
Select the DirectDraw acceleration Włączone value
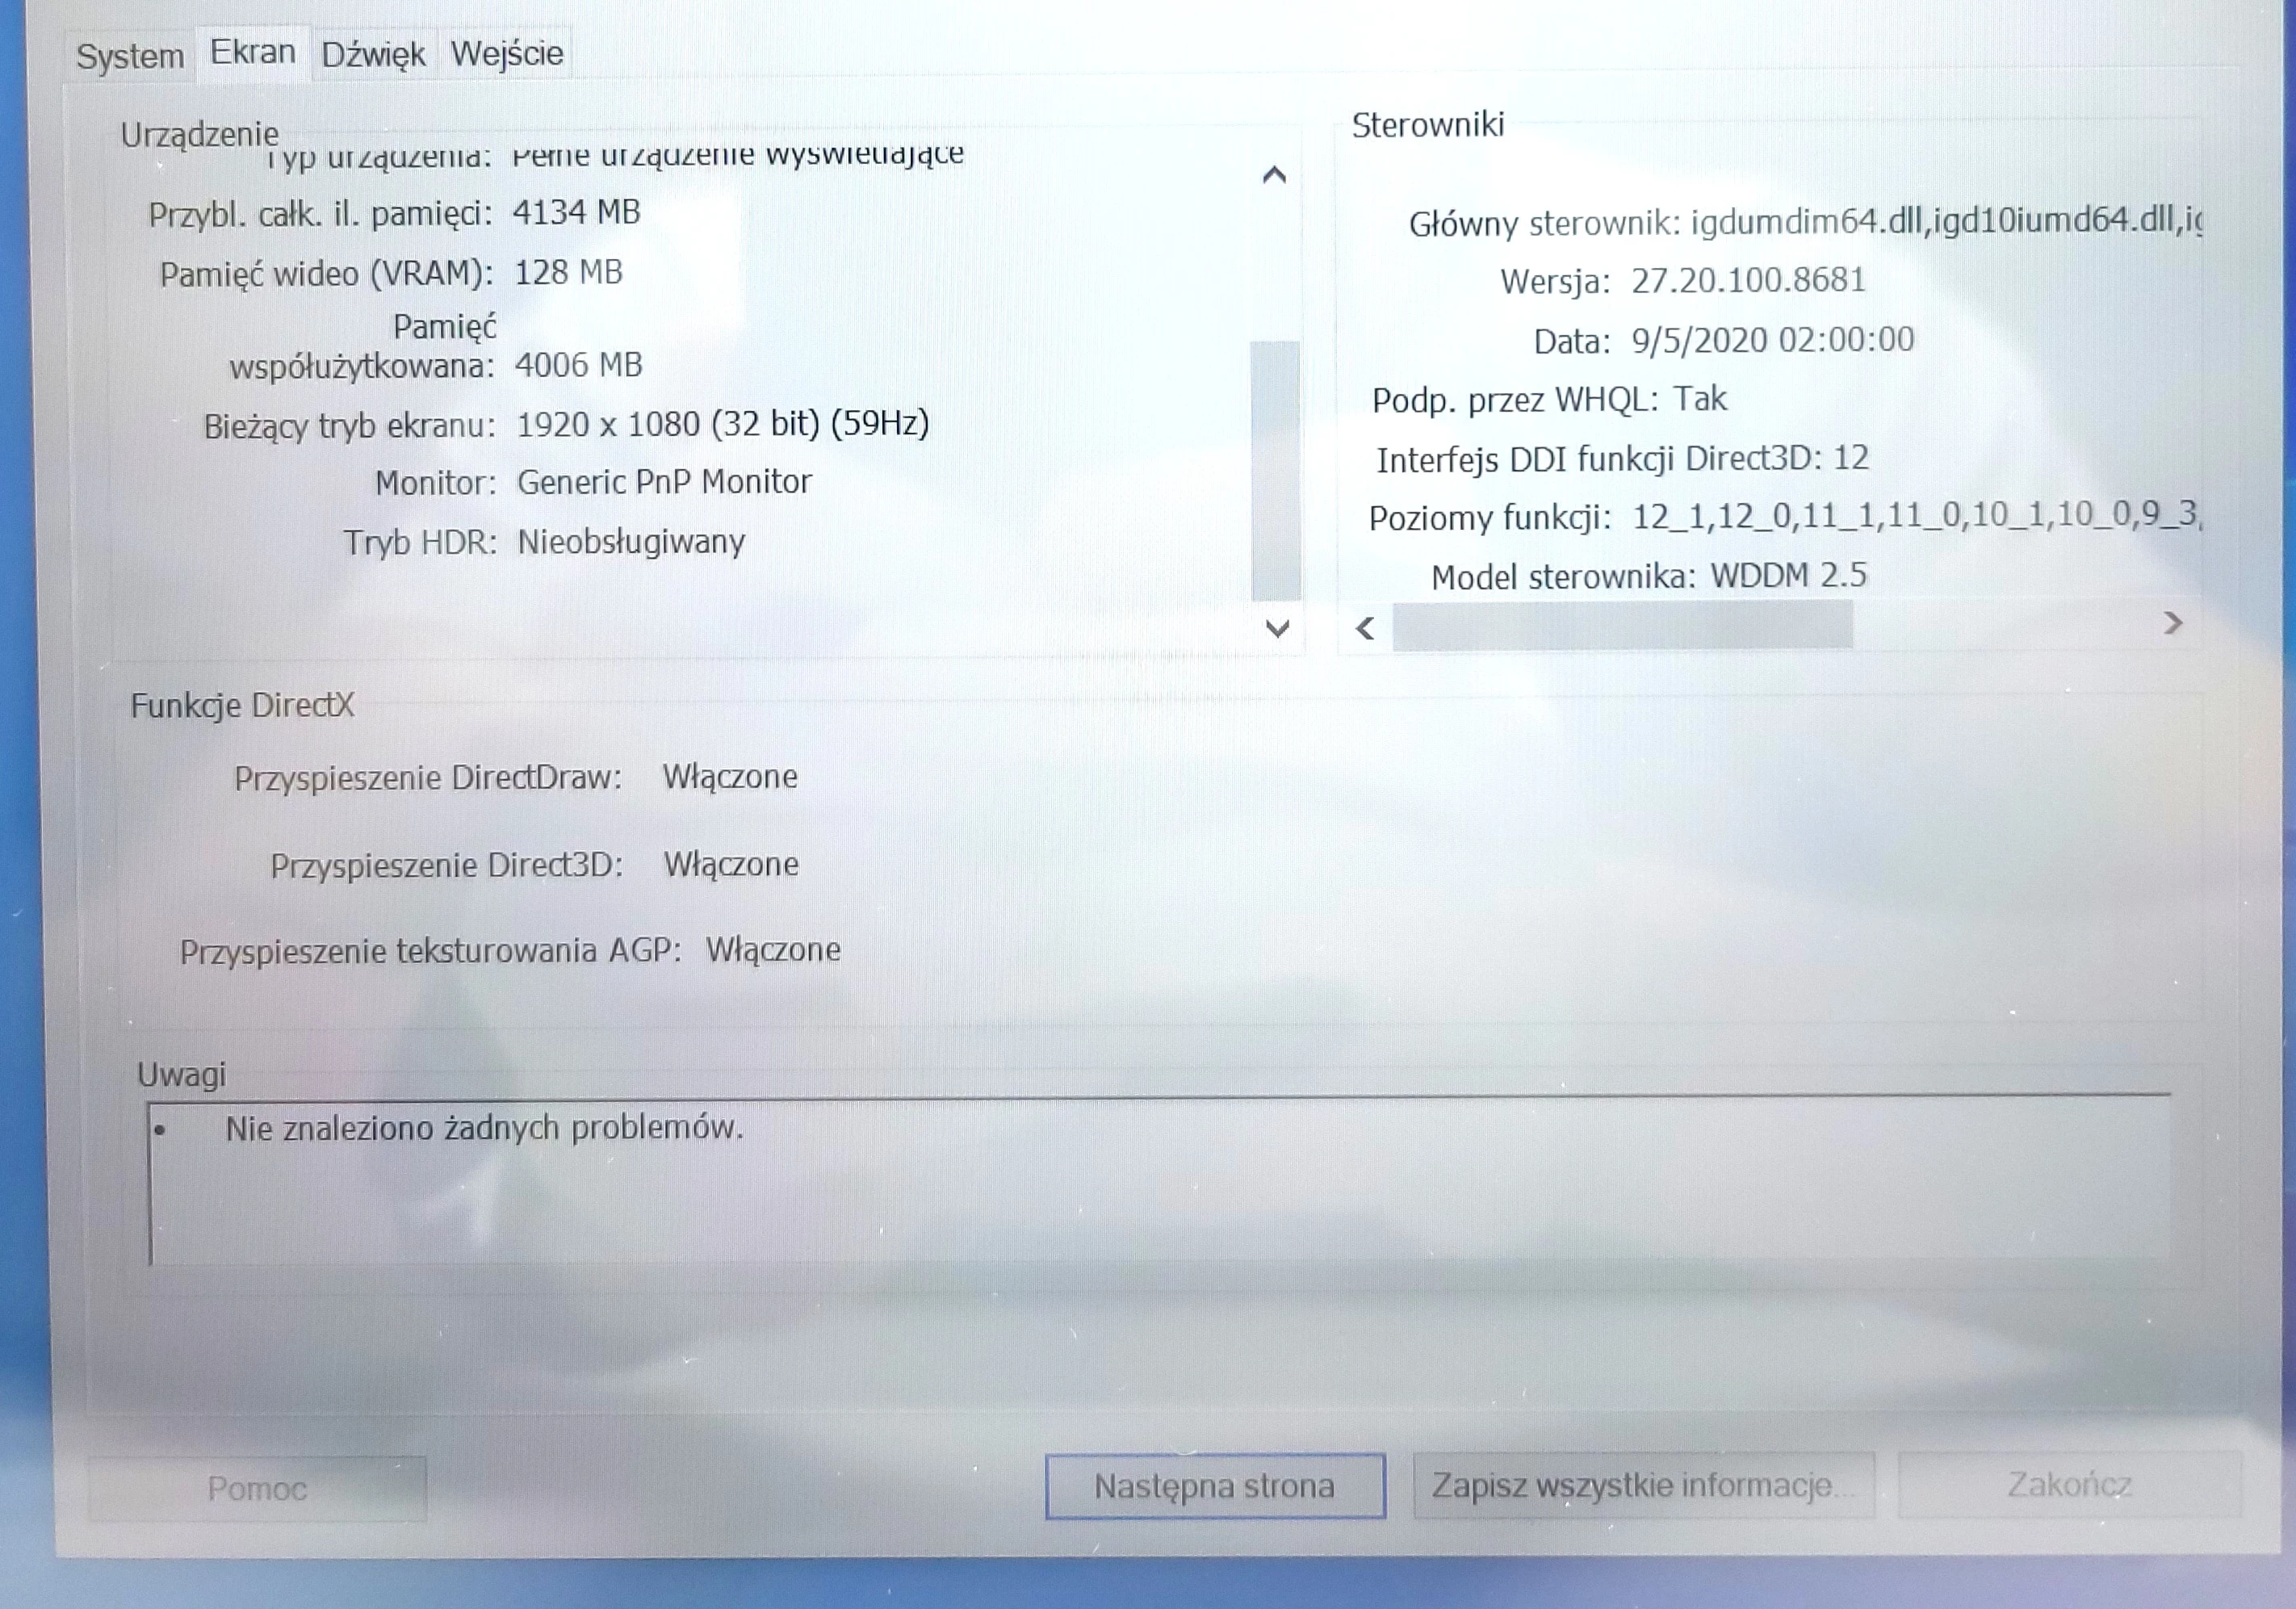tap(730, 777)
